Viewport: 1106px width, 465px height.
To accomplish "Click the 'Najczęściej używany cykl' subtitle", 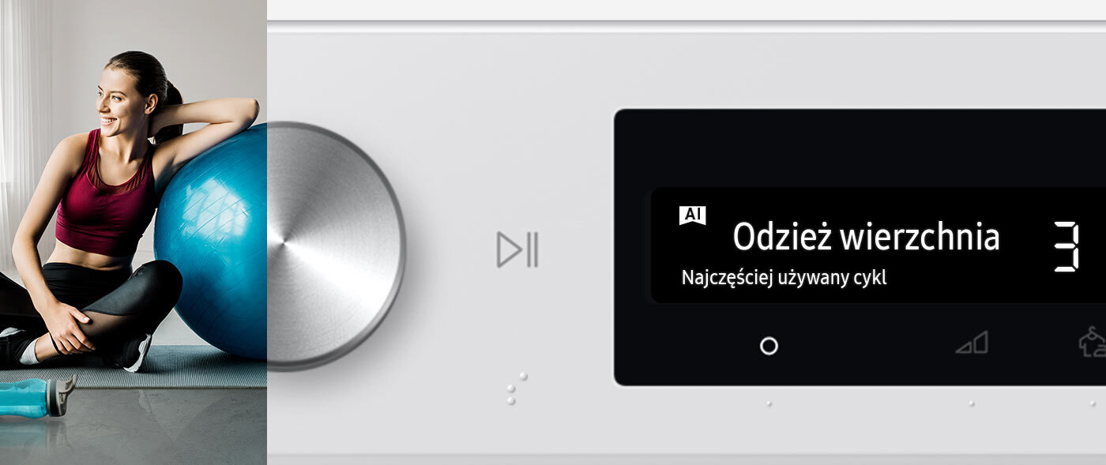I will click(x=784, y=278).
